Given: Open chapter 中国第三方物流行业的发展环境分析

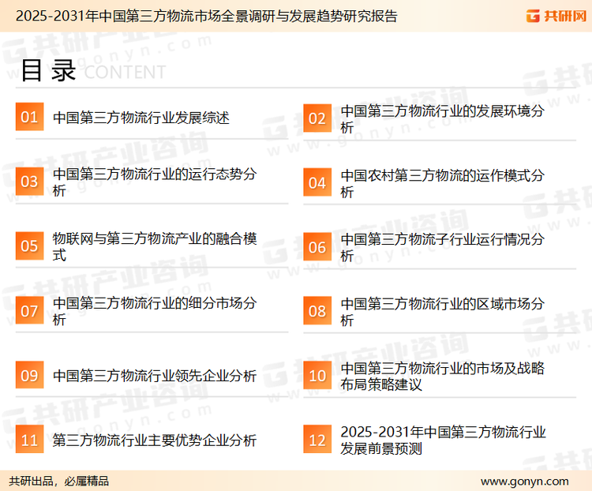Looking at the screenshot, I should pyautogui.click(x=442, y=119).
